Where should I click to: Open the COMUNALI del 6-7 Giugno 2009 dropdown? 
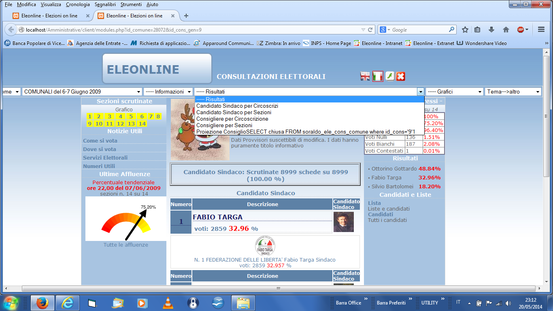click(82, 92)
